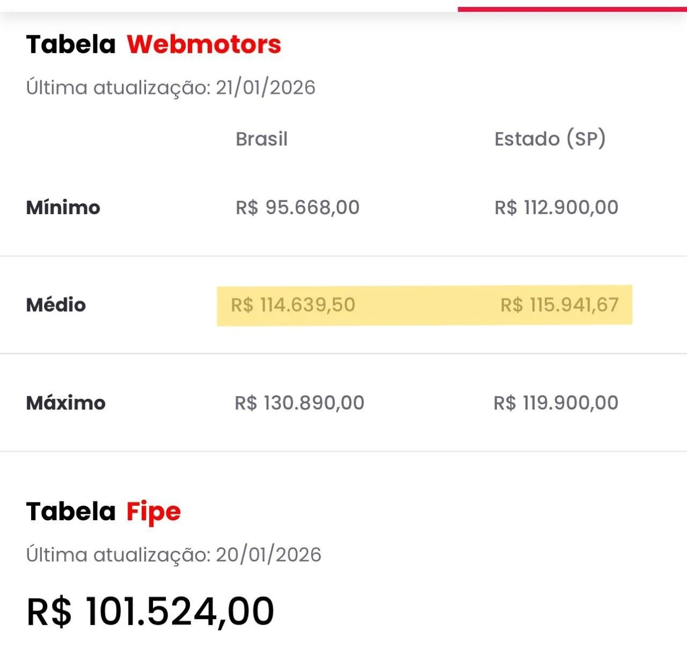Click the black Tabela word before Webmotors

pyautogui.click(x=71, y=44)
